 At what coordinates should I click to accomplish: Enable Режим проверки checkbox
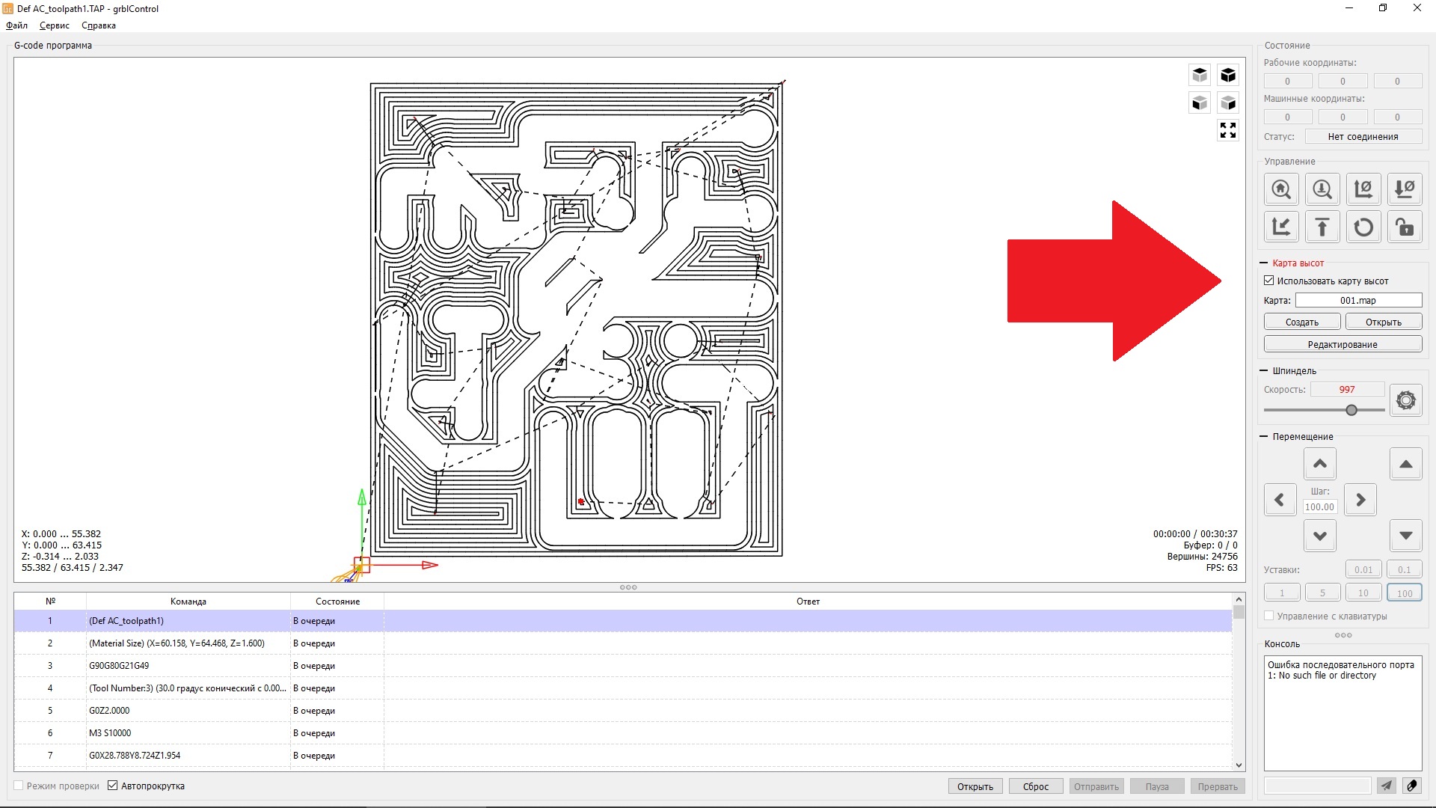(19, 786)
